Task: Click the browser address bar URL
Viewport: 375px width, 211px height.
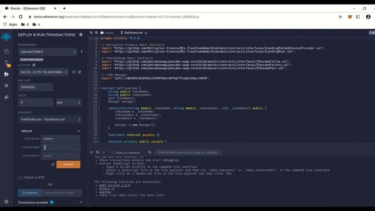Action: pos(116,17)
